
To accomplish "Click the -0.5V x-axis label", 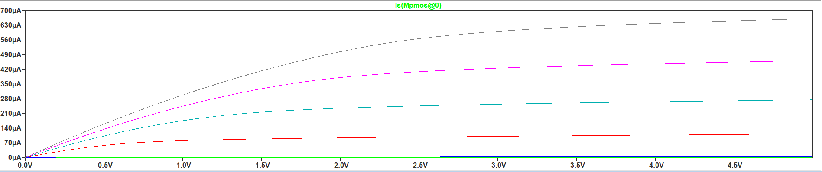I will pyautogui.click(x=104, y=166).
